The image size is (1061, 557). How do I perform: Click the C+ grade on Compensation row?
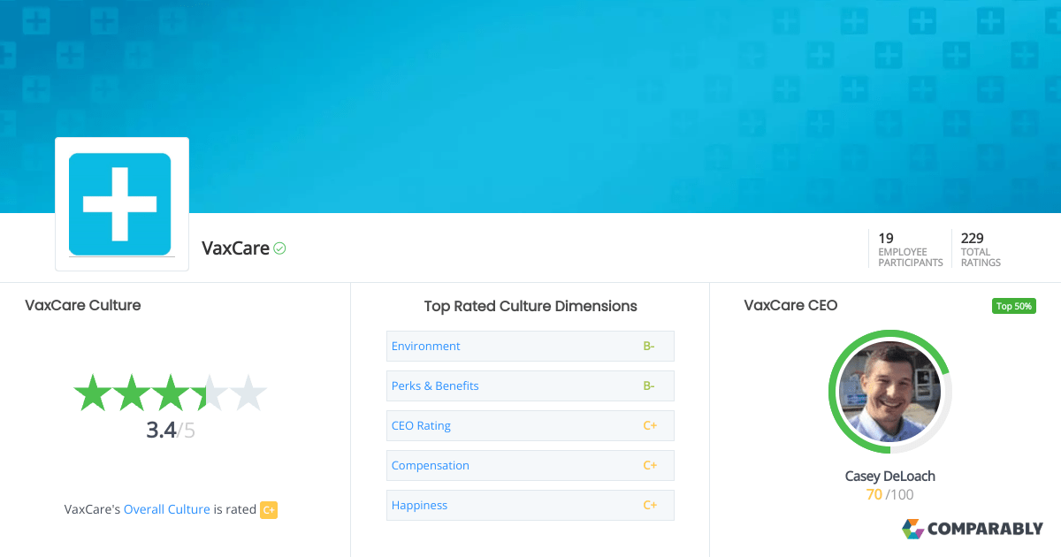tap(650, 465)
